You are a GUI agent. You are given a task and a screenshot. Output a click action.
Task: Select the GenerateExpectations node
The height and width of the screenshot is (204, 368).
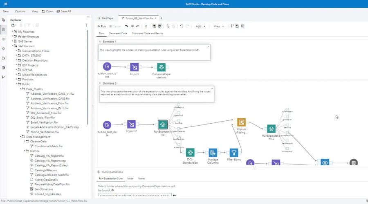[161, 67]
